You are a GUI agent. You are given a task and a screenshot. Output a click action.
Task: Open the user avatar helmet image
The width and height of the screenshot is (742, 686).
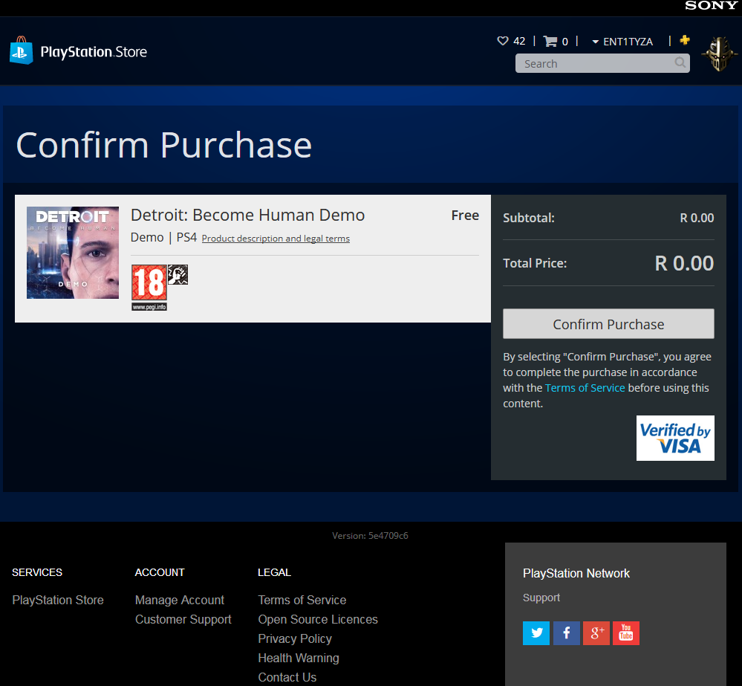click(x=719, y=54)
